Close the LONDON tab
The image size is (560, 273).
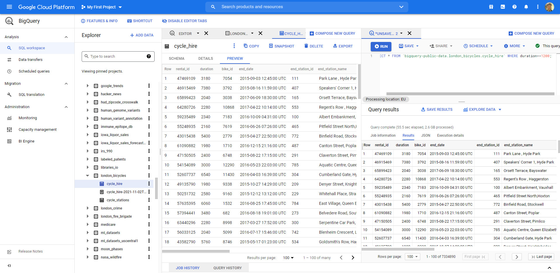[260, 33]
